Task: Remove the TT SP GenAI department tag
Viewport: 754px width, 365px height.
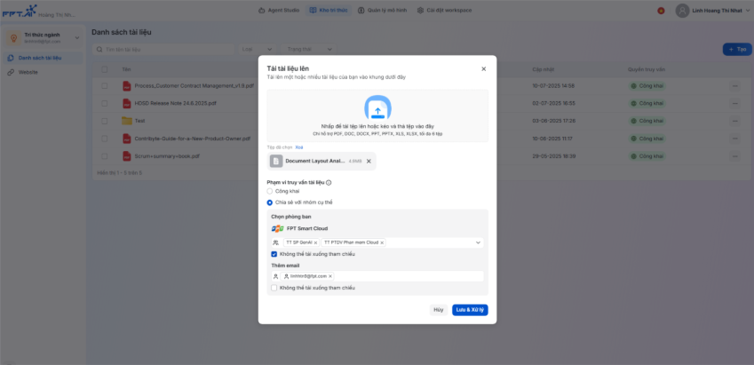Action: click(x=315, y=242)
